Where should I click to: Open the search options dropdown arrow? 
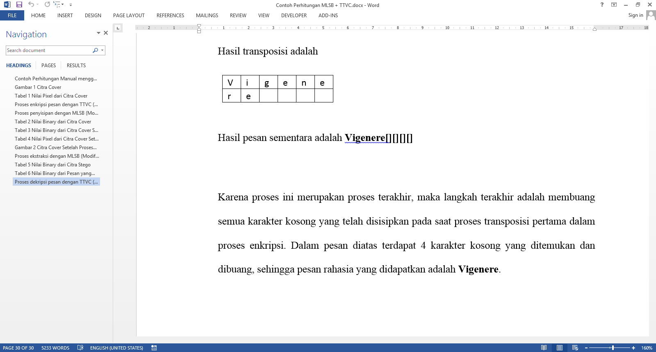pyautogui.click(x=102, y=50)
